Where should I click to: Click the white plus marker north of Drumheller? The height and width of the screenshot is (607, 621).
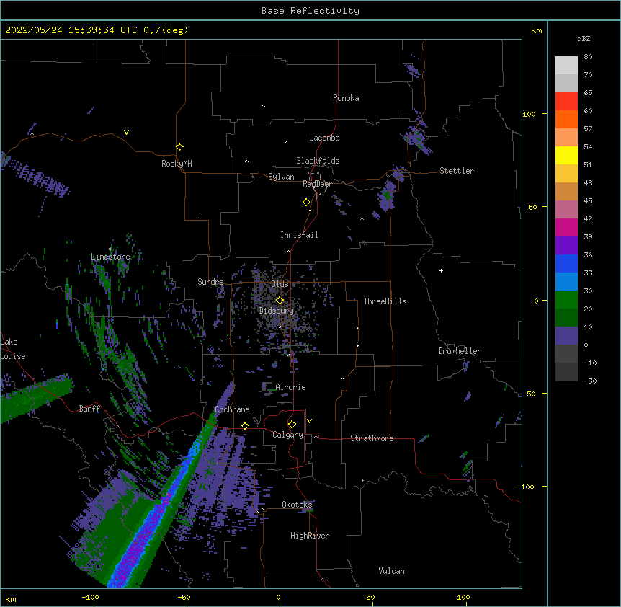[441, 270]
